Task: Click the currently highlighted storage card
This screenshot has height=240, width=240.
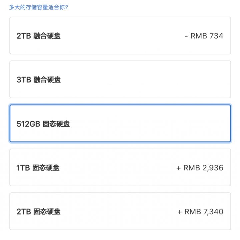Action: click(120, 124)
